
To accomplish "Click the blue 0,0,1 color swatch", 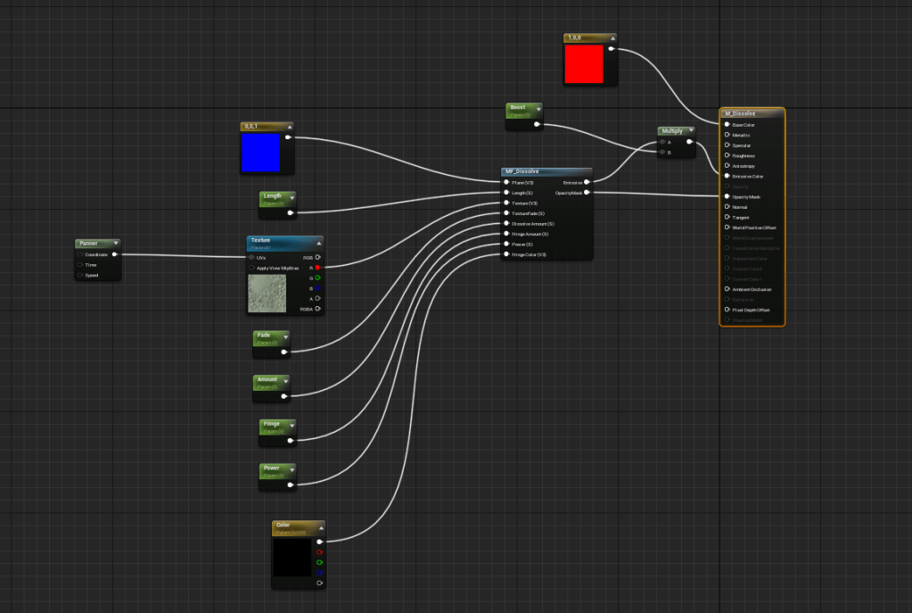I will (260, 153).
